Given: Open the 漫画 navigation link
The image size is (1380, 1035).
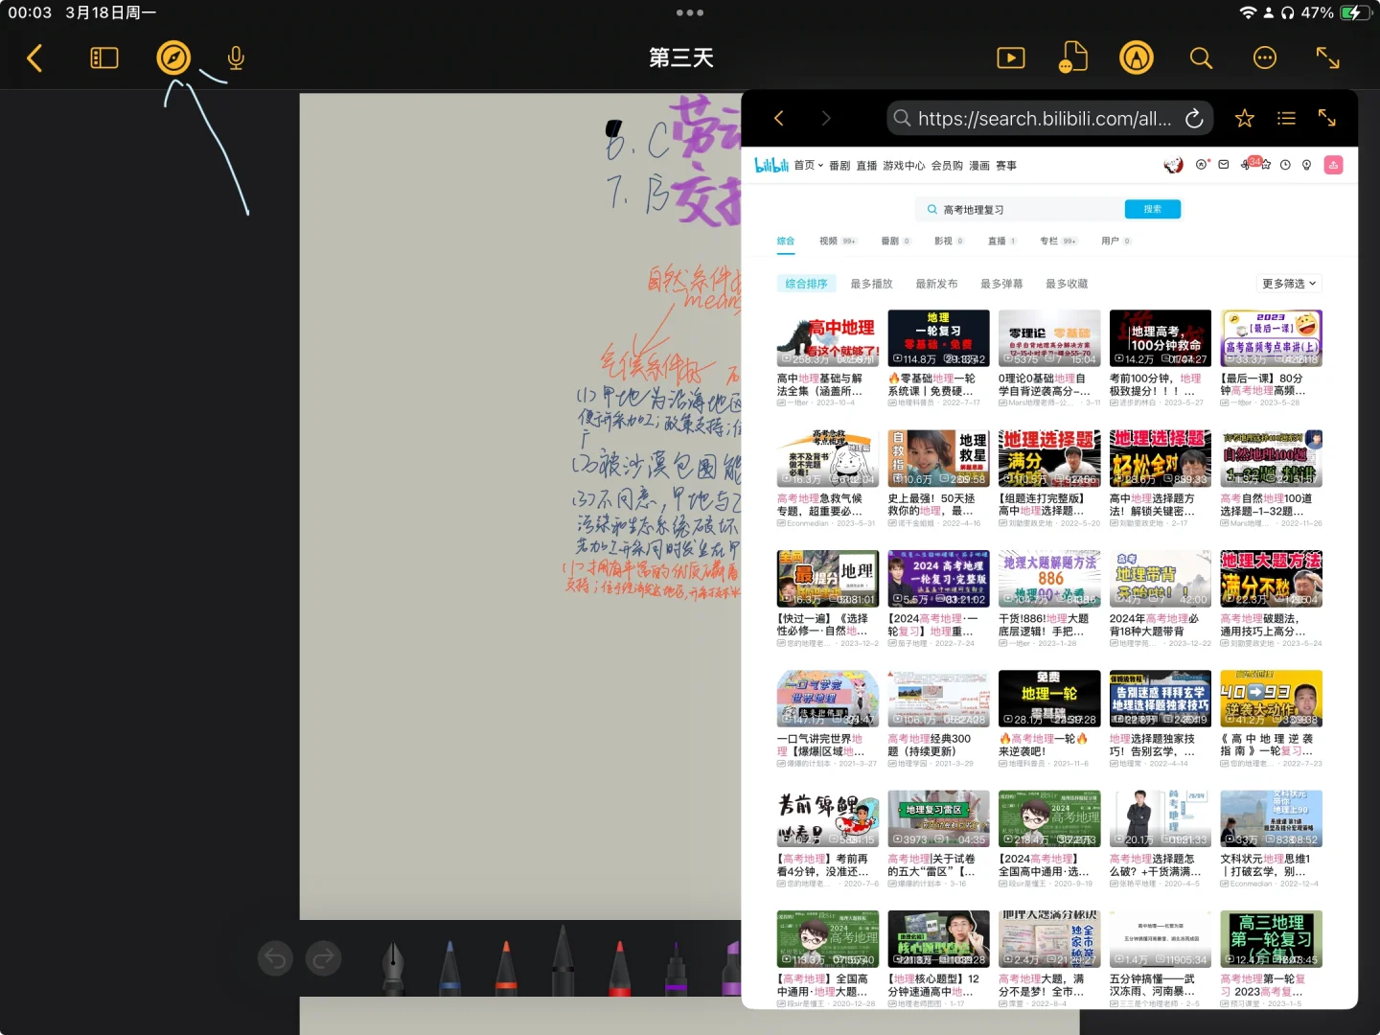Looking at the screenshot, I should (x=979, y=166).
